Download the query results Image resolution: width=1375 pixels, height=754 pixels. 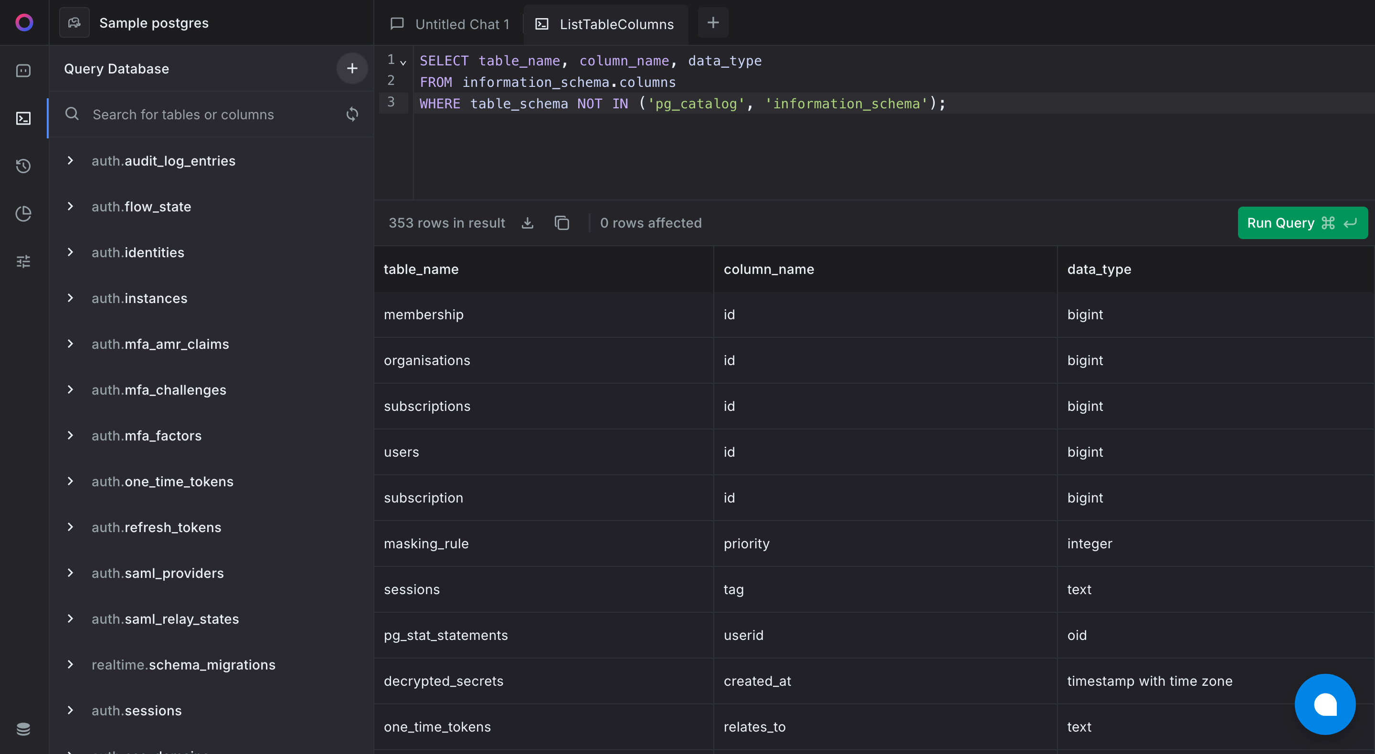528,222
